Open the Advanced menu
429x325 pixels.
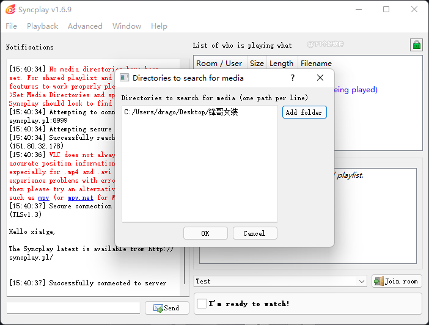(85, 26)
